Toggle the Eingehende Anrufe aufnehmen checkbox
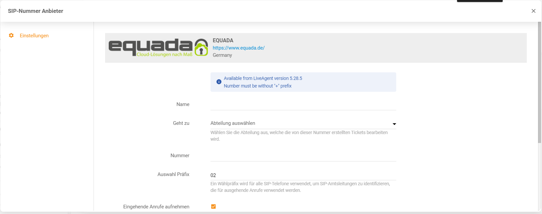This screenshot has width=542, height=214. 213,206
